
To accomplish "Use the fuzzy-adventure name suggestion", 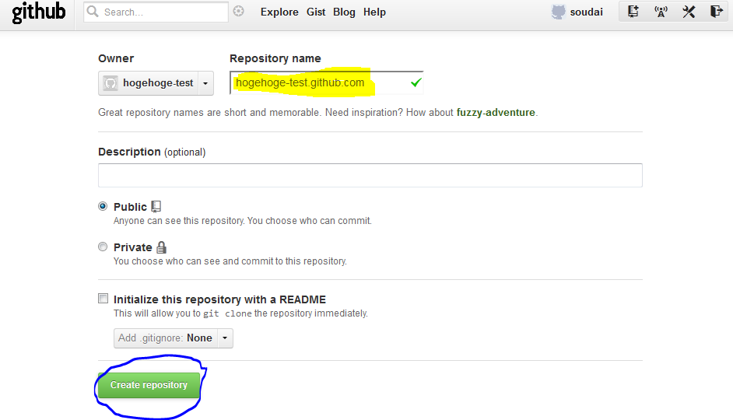I will coord(496,113).
